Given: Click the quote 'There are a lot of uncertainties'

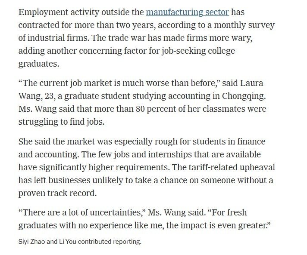Looking at the screenshot, I should coord(82,212).
